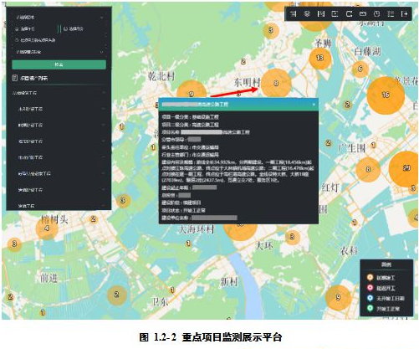Click the 项目状态 row in the popup
Image resolution: width=419 pixels, height=349 pixels.
click(184, 210)
